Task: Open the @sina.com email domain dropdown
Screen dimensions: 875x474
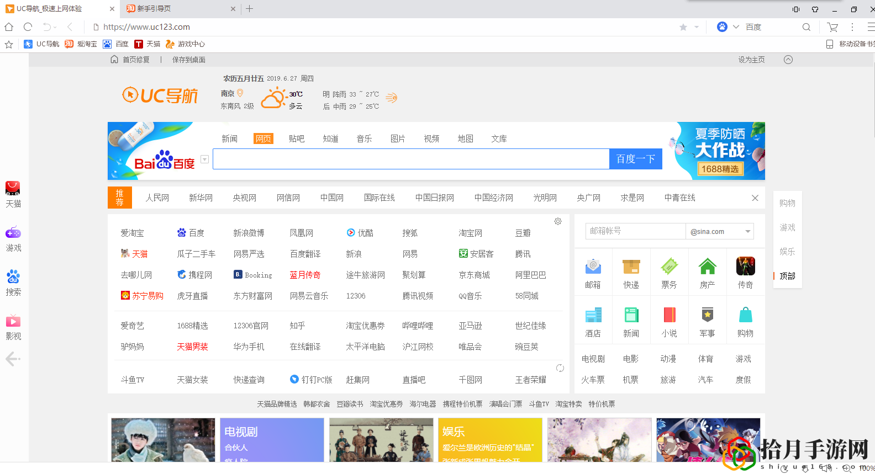Action: point(748,232)
